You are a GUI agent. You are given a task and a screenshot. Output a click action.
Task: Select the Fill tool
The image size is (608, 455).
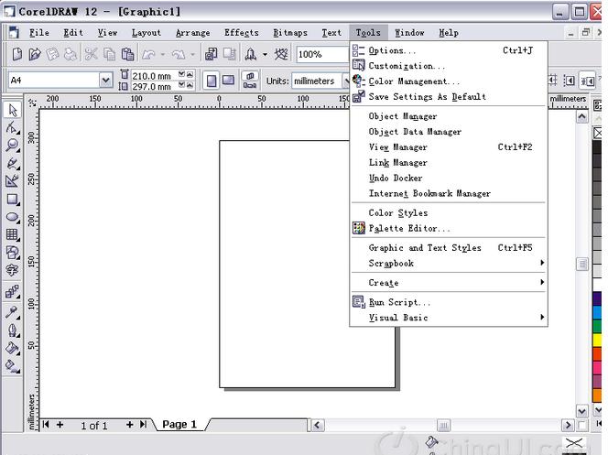click(13, 349)
